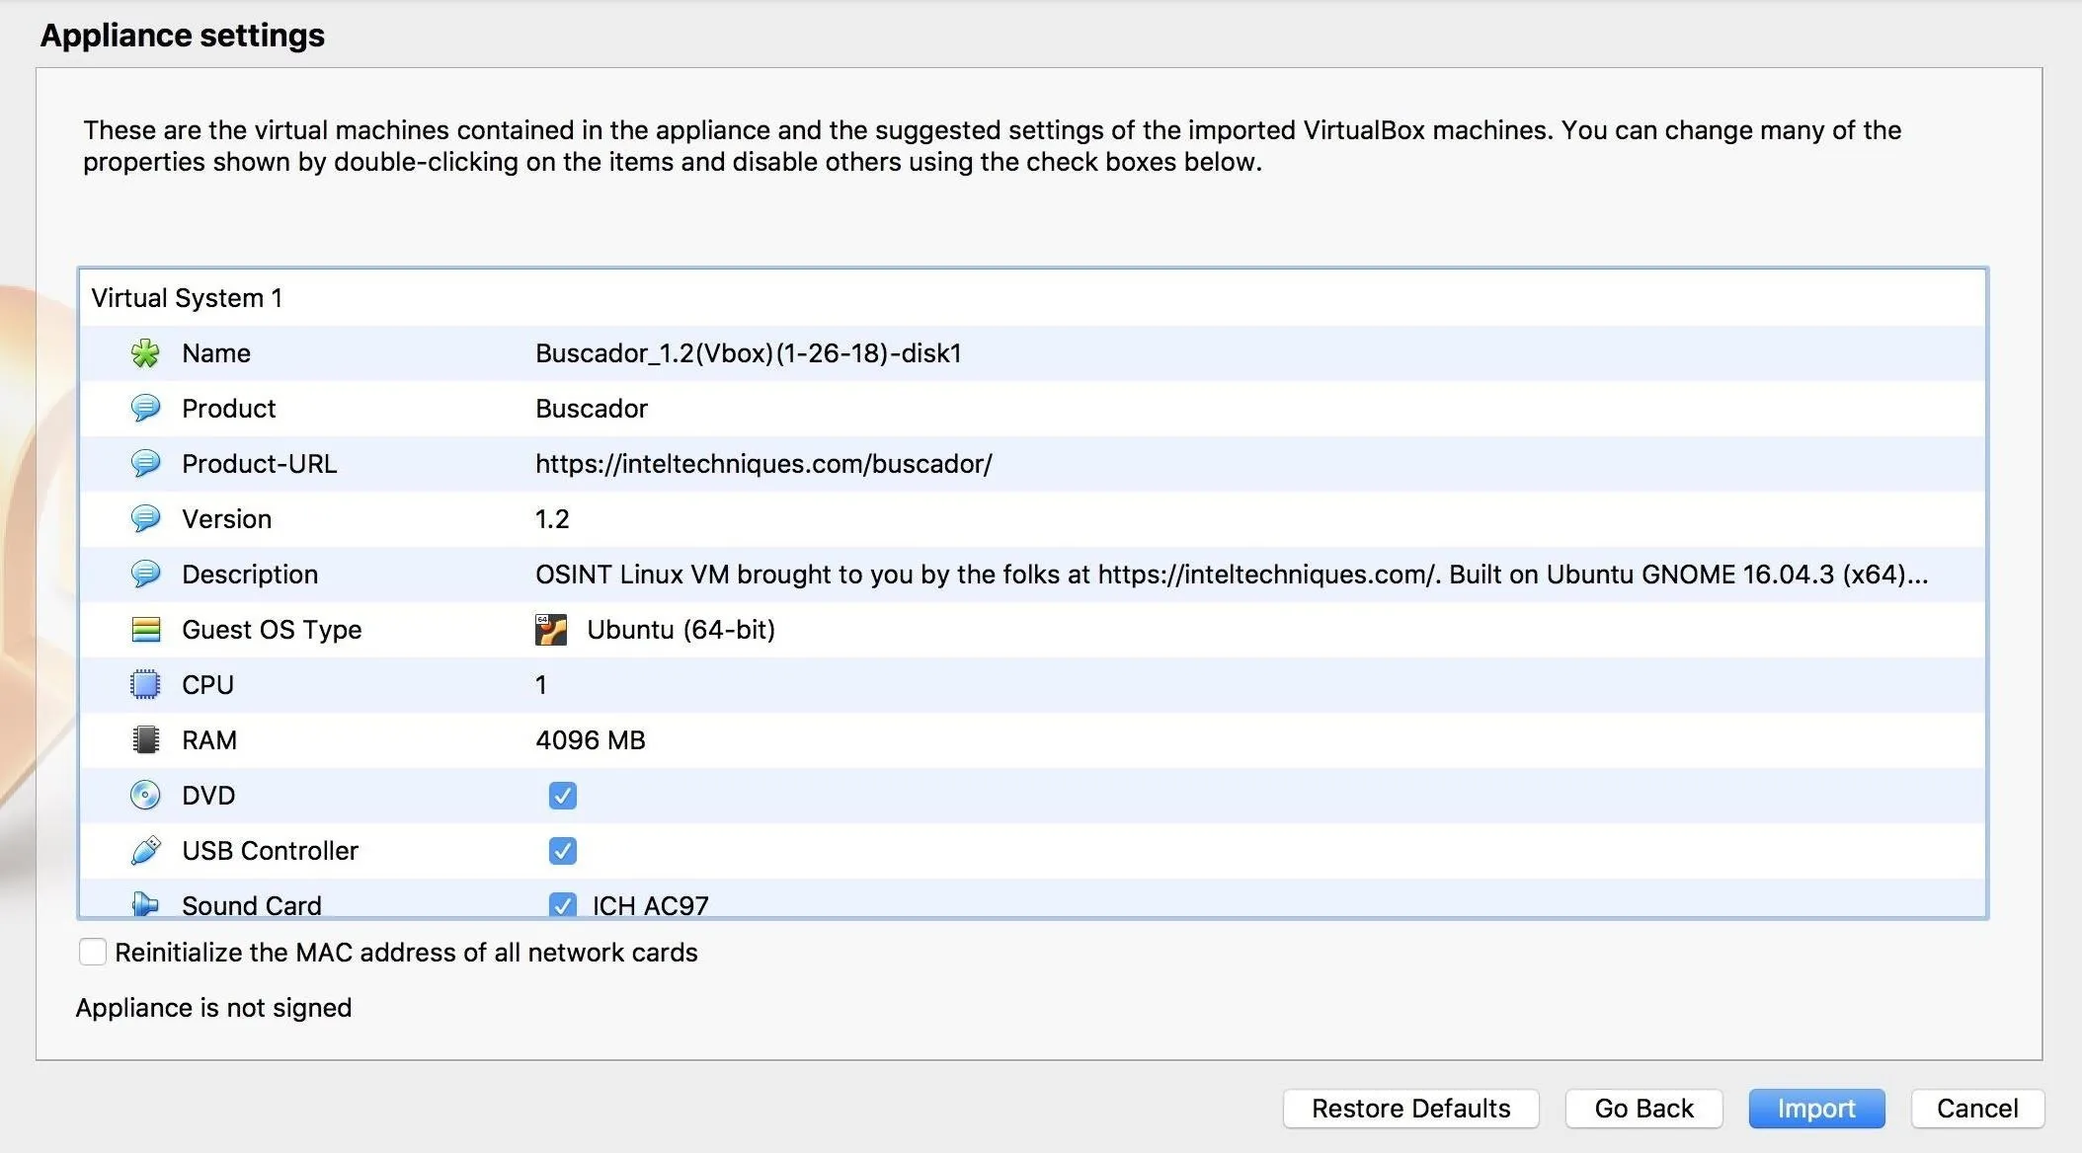
Task: Click the CPU chip icon
Action: pyautogui.click(x=145, y=685)
